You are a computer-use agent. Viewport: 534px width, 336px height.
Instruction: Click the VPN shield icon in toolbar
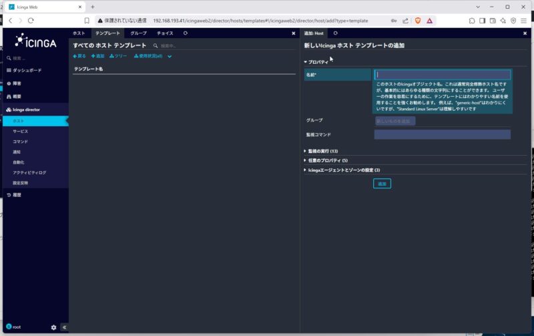(x=513, y=21)
